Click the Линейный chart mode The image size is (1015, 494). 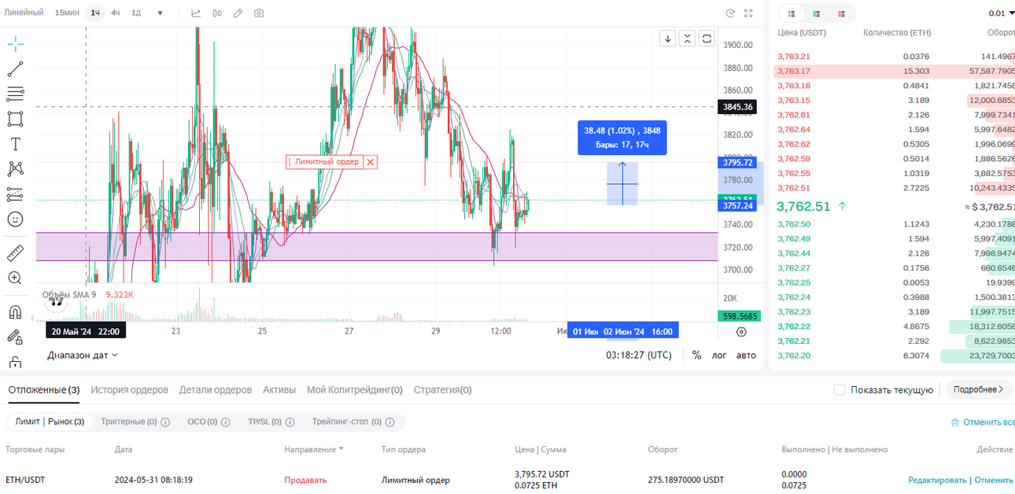click(23, 13)
